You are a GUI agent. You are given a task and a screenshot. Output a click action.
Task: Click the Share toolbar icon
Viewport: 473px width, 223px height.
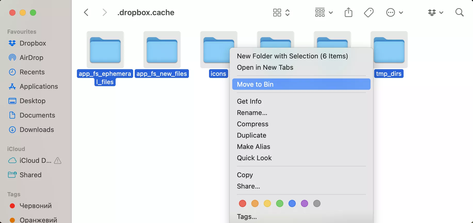tap(348, 12)
